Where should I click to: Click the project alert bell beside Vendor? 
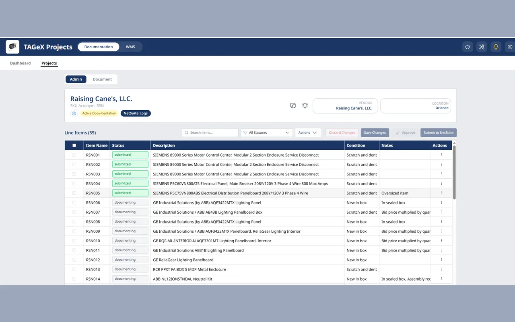tap(305, 105)
